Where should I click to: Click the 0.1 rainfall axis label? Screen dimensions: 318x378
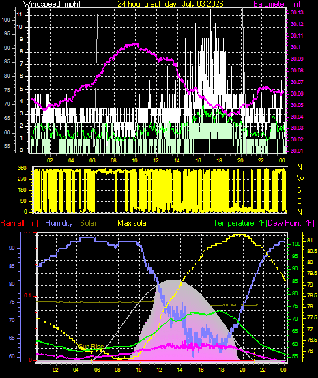coord(28,296)
